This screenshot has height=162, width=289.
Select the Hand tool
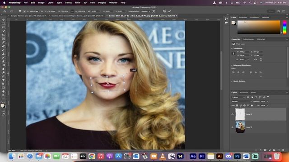tap(3, 91)
